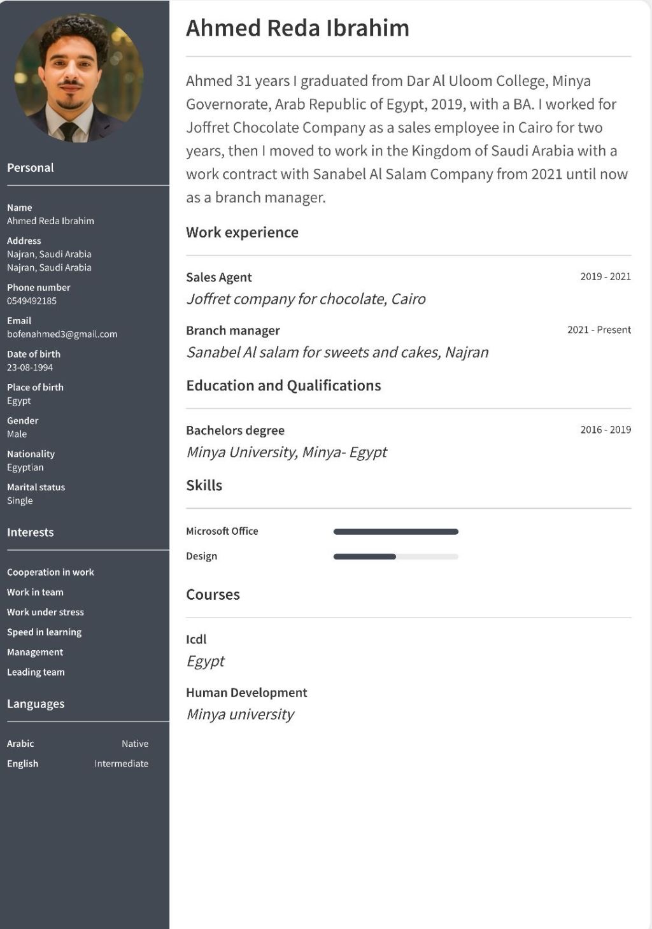Select the Bachelors degree entry
Viewport: 652px width, 929px height.
[235, 430]
